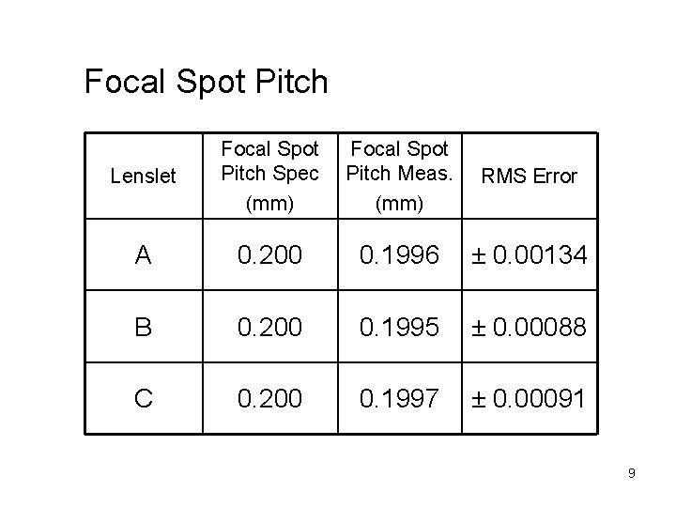Click the RMS error ± 0.00088 cell
Viewport: 676px width, 507px height.
(x=529, y=326)
